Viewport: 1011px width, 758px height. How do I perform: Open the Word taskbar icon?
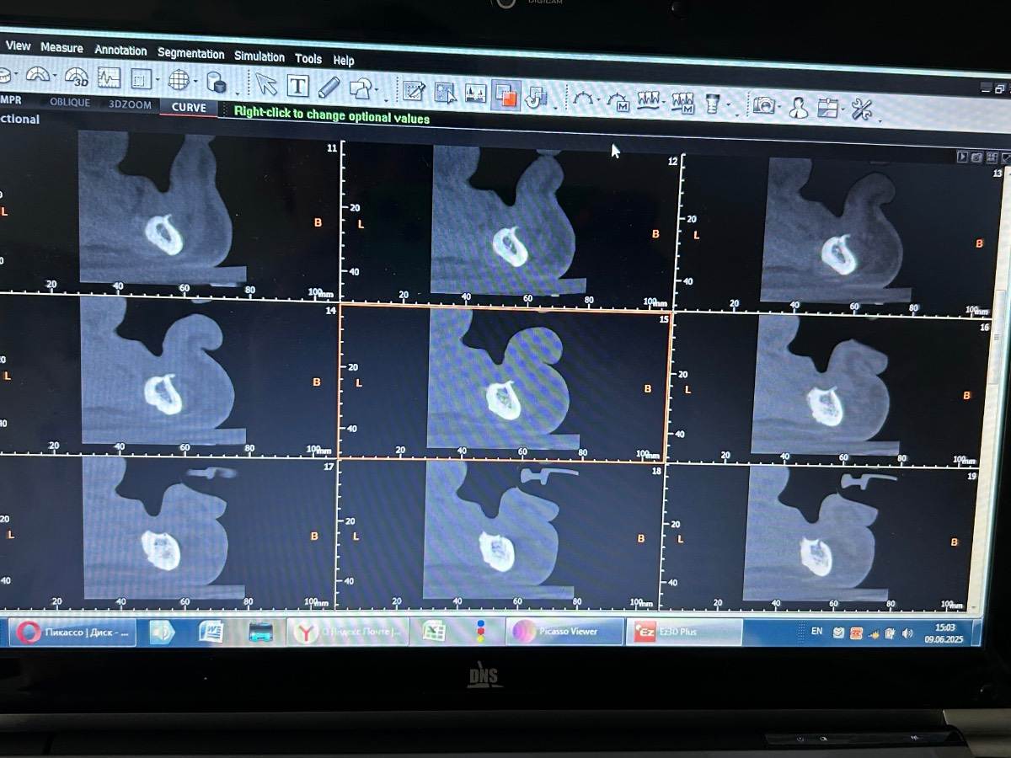tap(211, 631)
